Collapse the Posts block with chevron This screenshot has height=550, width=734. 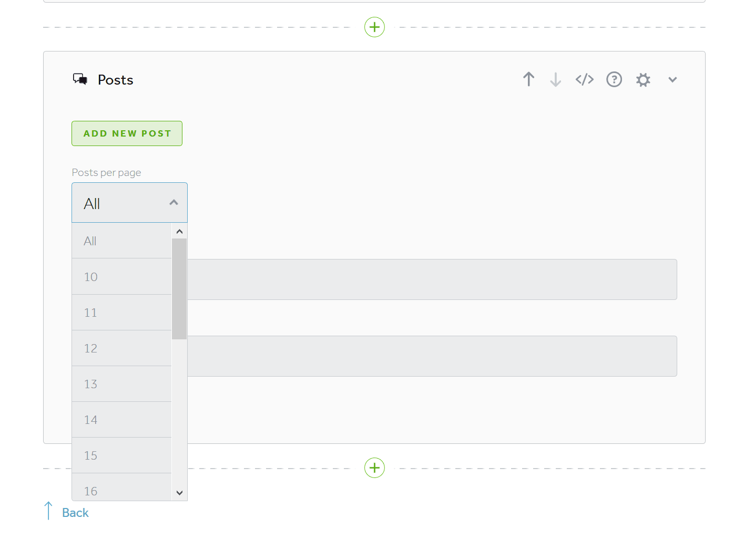point(672,80)
